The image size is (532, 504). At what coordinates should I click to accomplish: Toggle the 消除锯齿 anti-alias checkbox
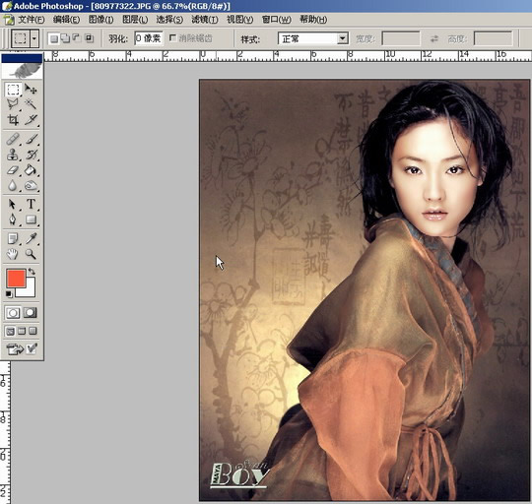pos(172,37)
